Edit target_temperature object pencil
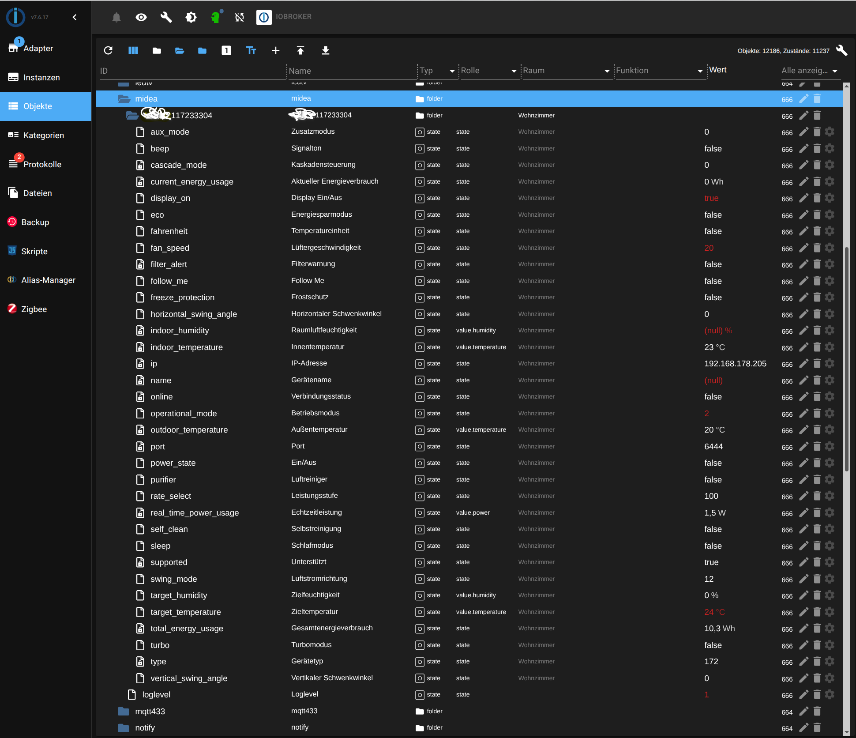 [804, 612]
